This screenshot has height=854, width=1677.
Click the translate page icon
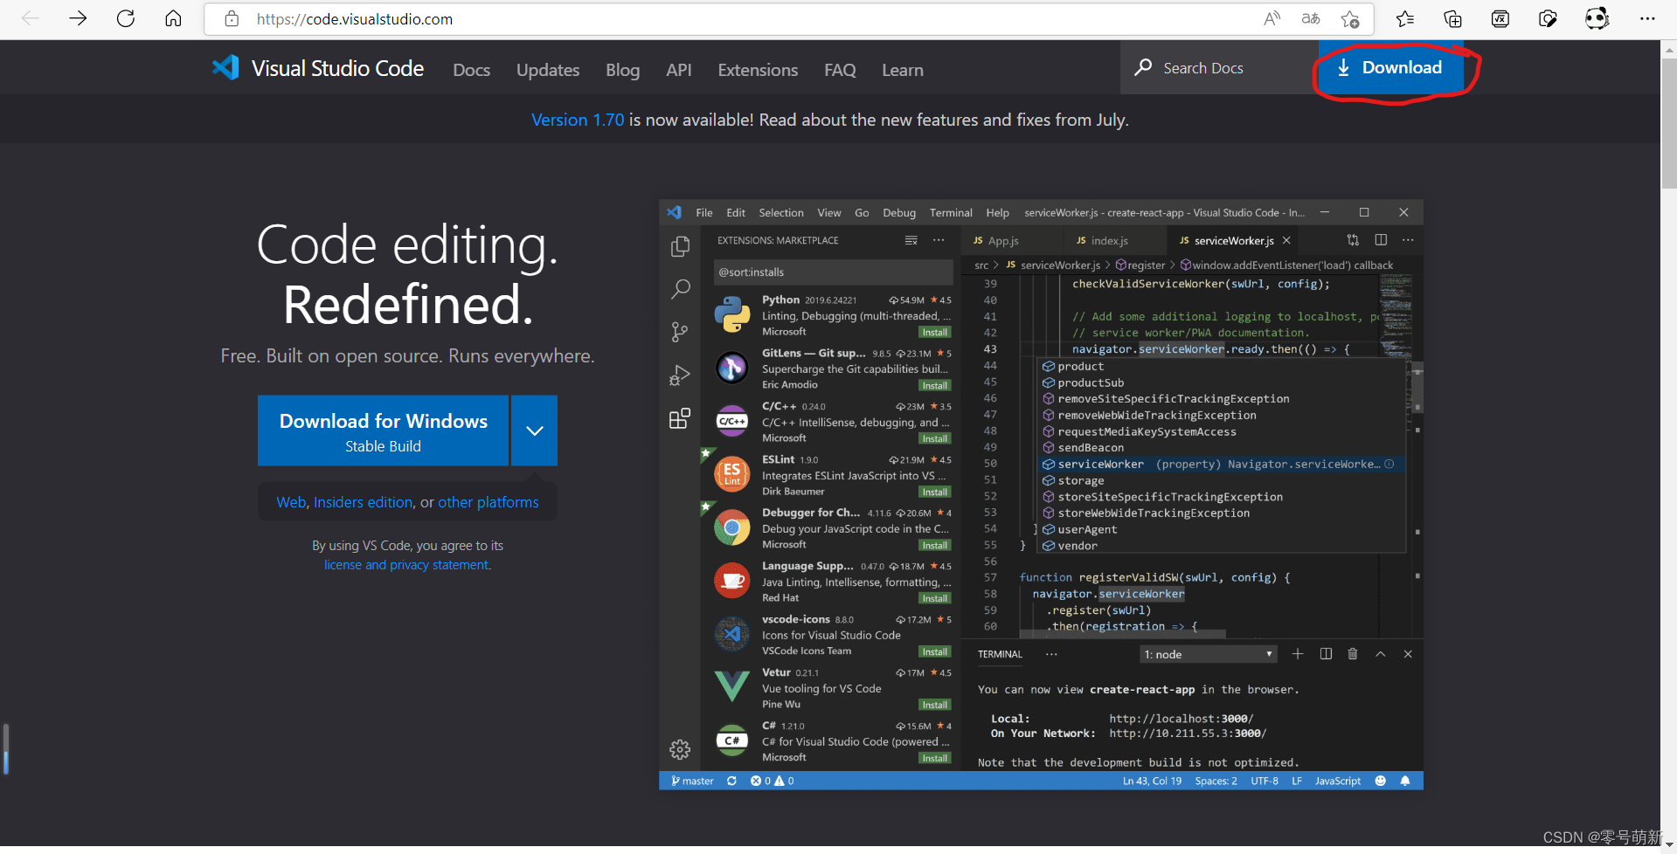(1311, 18)
